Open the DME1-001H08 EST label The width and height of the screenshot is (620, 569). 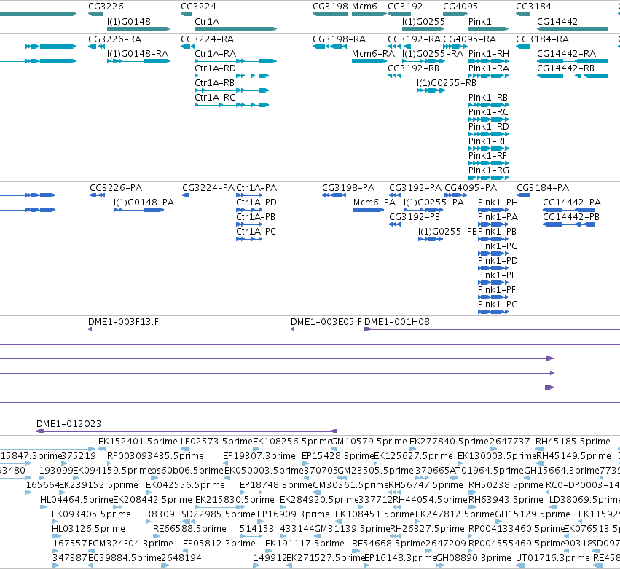pyautogui.click(x=397, y=322)
